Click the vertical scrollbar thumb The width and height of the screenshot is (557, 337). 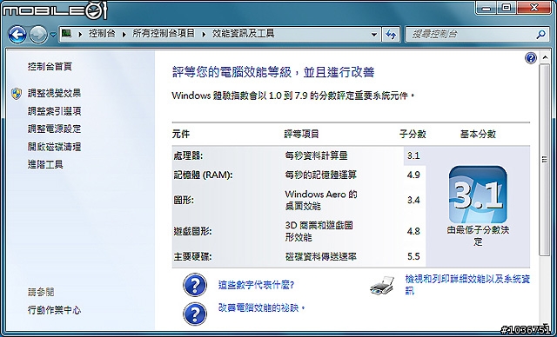pyautogui.click(x=545, y=160)
